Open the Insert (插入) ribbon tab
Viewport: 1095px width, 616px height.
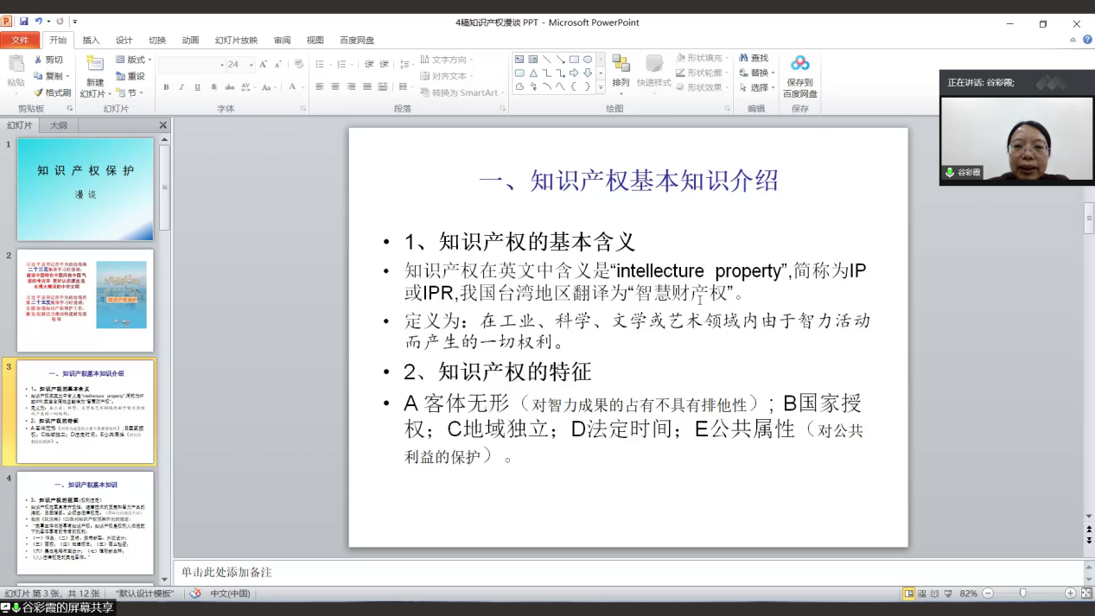91,40
